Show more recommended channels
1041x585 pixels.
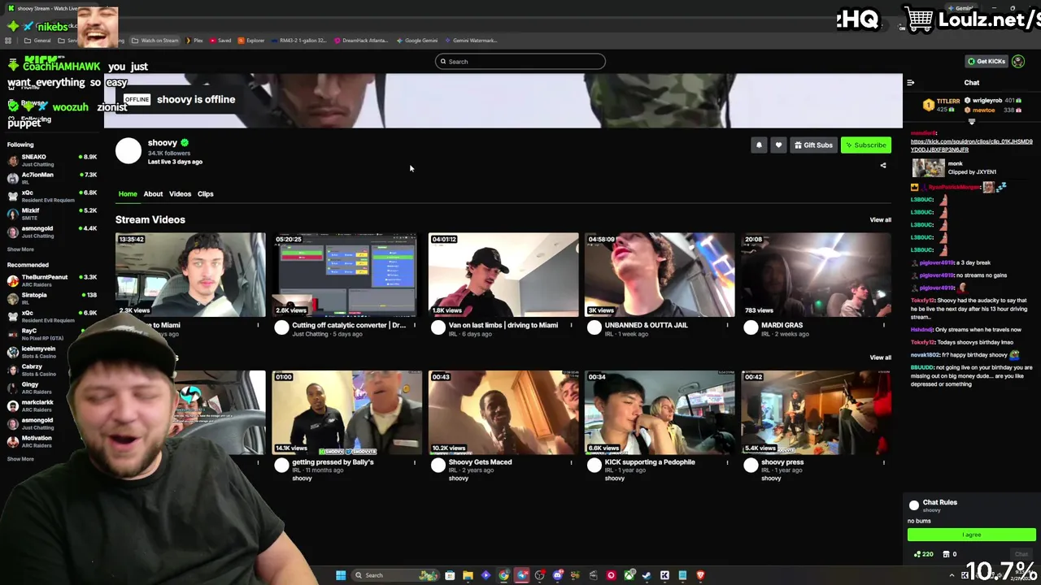[21, 459]
